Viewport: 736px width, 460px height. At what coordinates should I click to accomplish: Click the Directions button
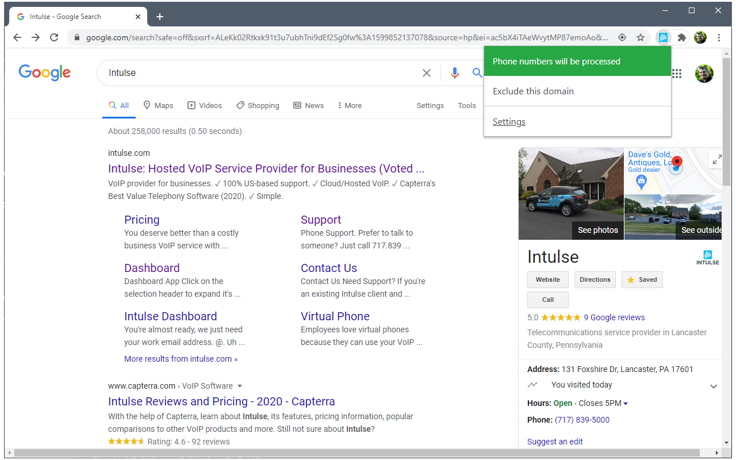point(595,280)
